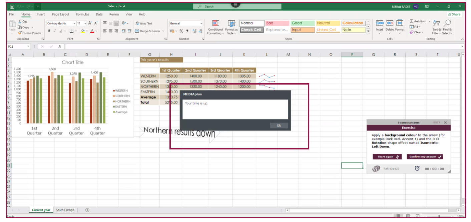Apply the Good cell style
The height and width of the screenshot is (222, 471).
303,23
